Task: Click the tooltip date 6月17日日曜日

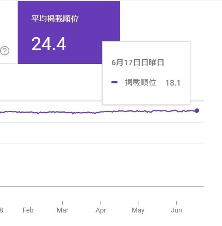Action: click(138, 62)
